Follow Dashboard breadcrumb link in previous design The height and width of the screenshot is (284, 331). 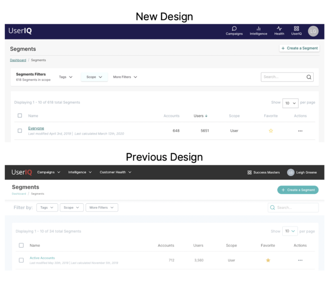tap(19, 194)
